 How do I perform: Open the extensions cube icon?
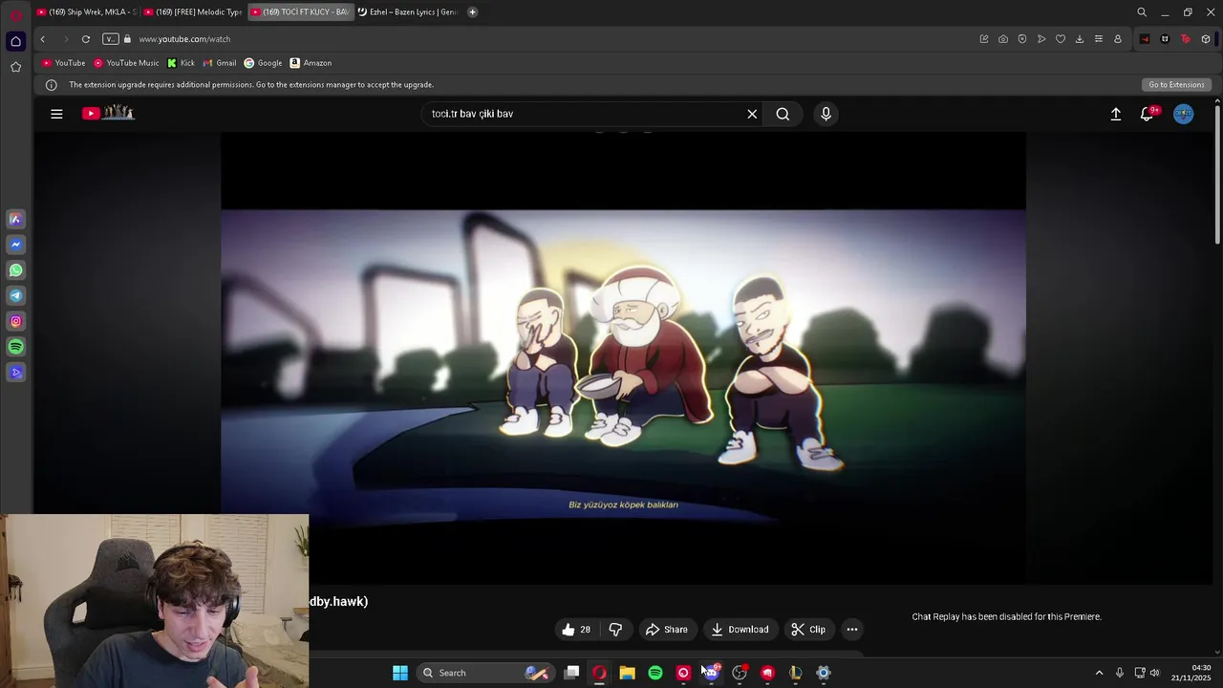click(1206, 39)
